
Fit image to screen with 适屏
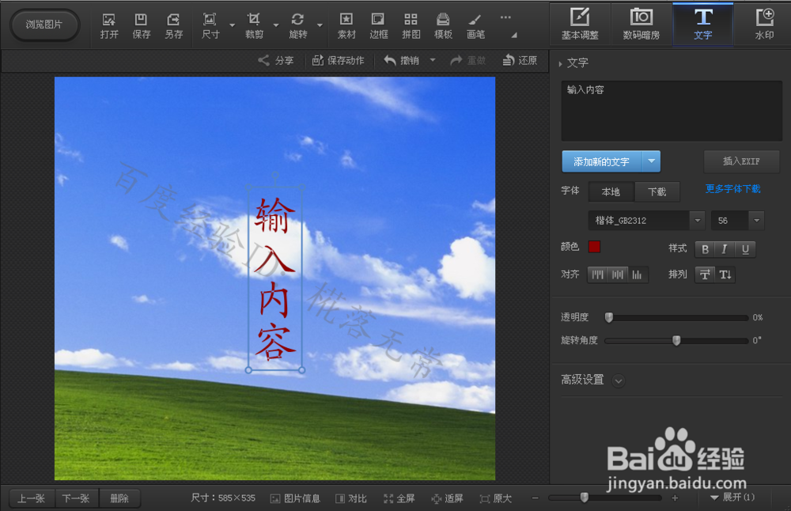(x=447, y=498)
